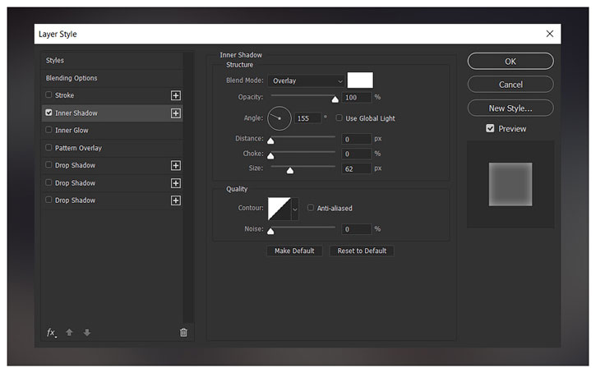Add another Inner Shadow with plus icon
Viewport: 596px width, 373px height.
[x=176, y=113]
